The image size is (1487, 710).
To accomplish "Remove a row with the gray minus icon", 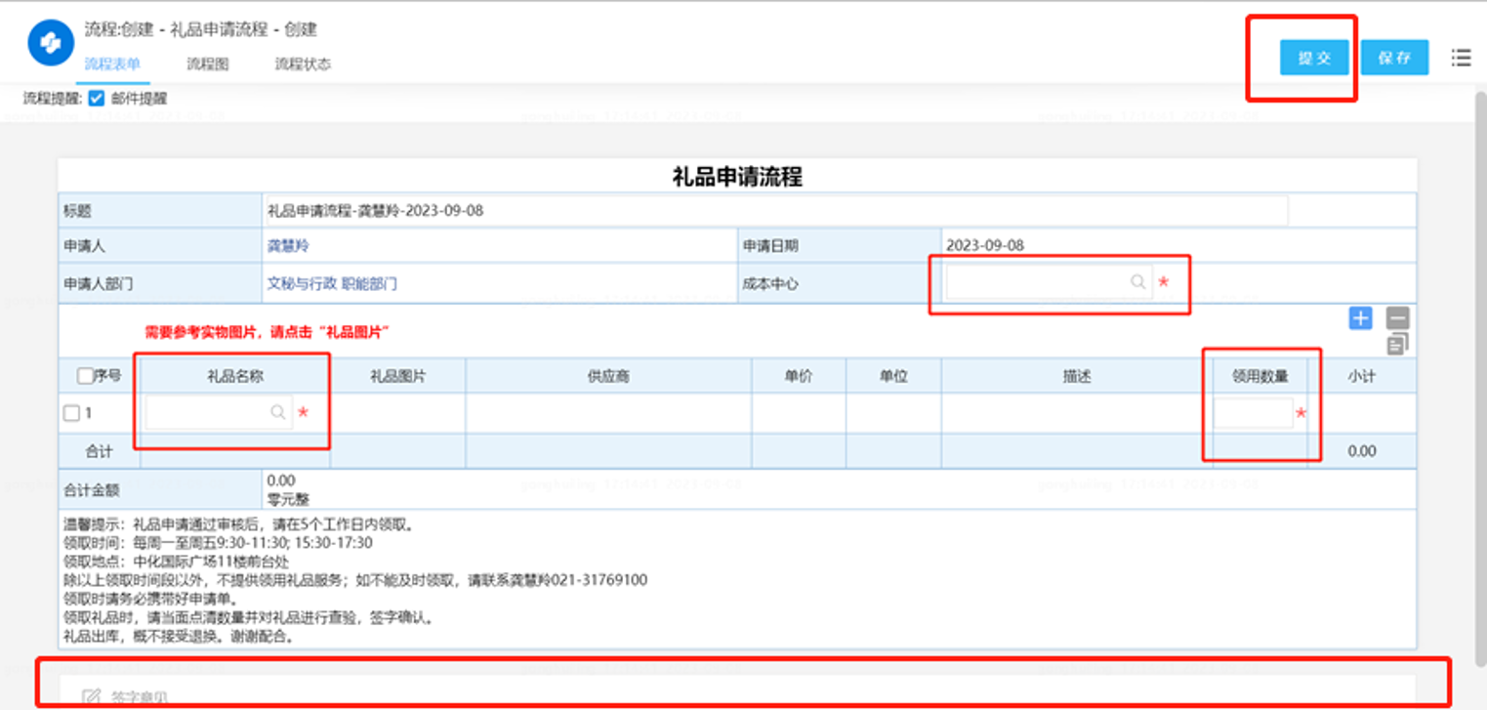I will [1398, 317].
